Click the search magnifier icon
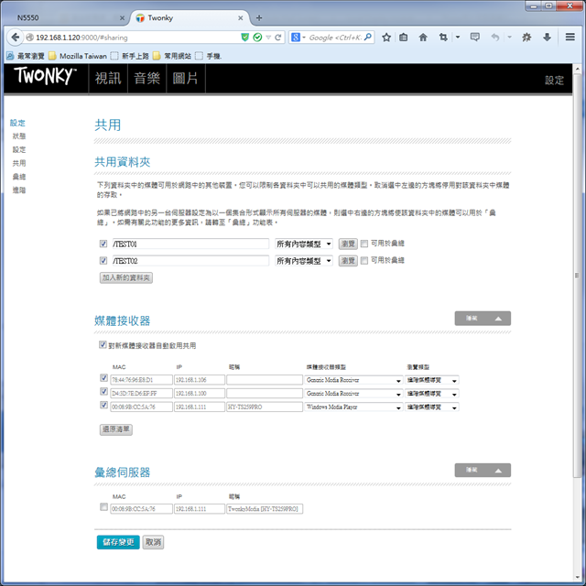586x586 pixels. [368, 37]
